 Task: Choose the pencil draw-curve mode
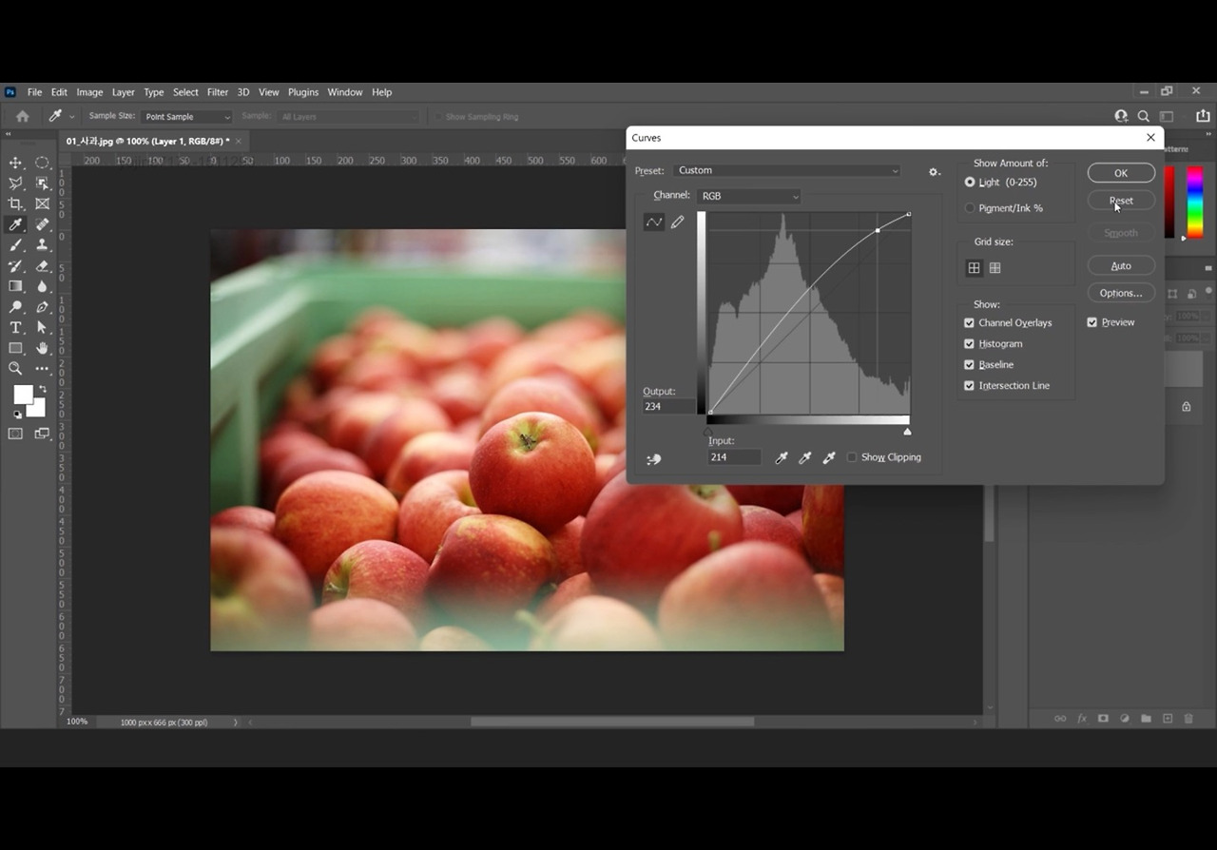pos(677,222)
